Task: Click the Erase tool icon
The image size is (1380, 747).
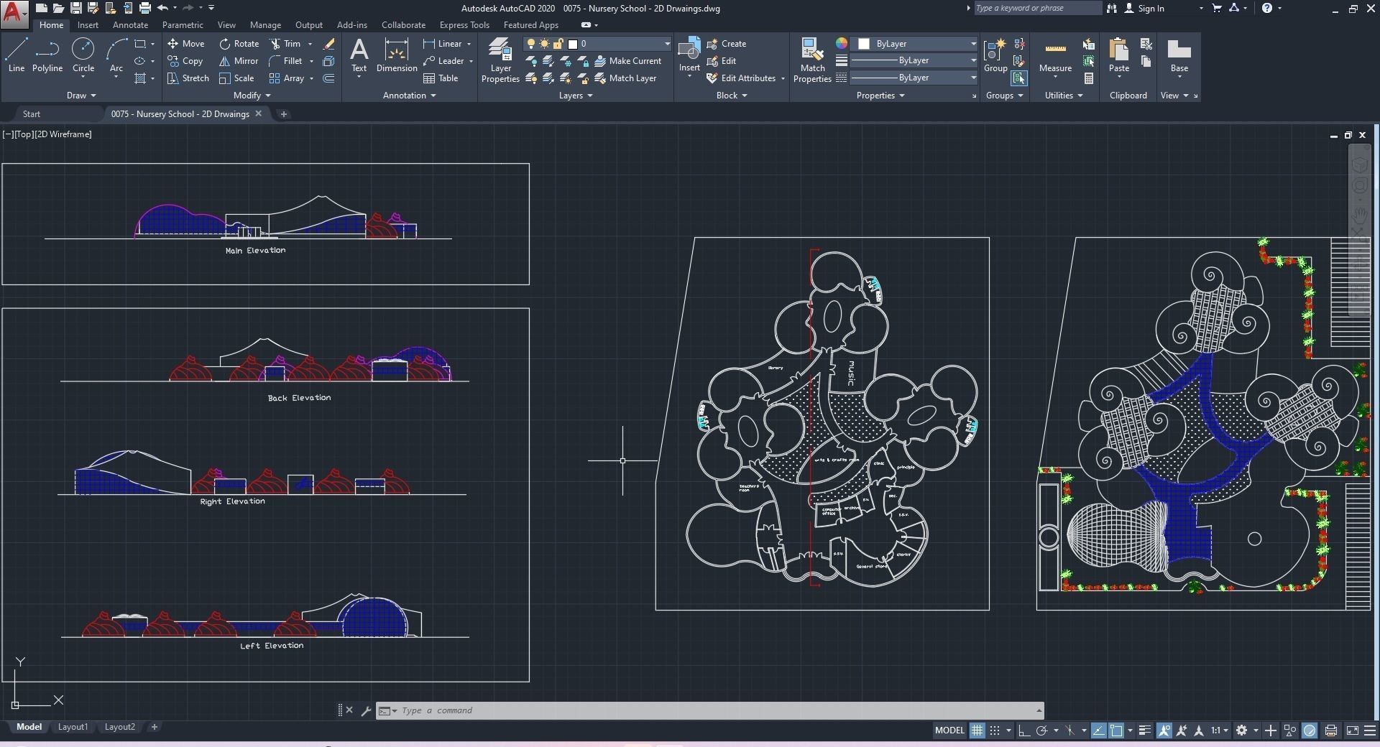Action: (329, 44)
